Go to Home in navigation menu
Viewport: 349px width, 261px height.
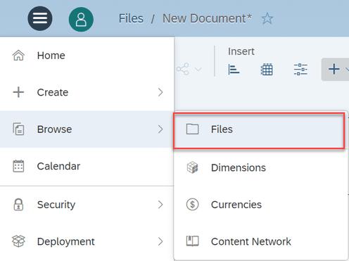click(87, 56)
